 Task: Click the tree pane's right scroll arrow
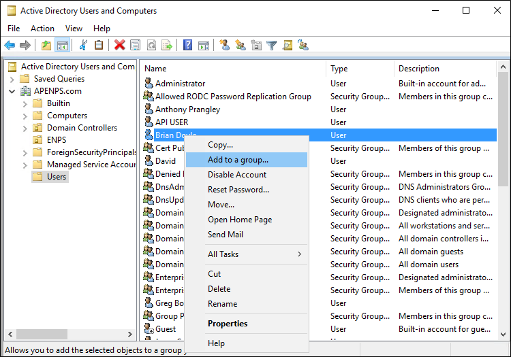[x=129, y=334]
